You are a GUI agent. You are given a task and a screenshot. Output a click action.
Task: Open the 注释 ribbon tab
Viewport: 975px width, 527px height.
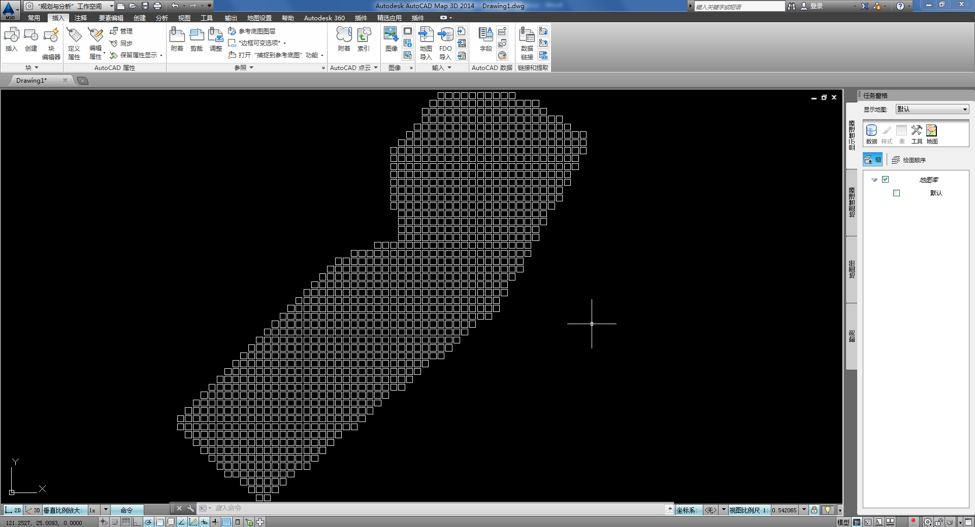point(81,18)
